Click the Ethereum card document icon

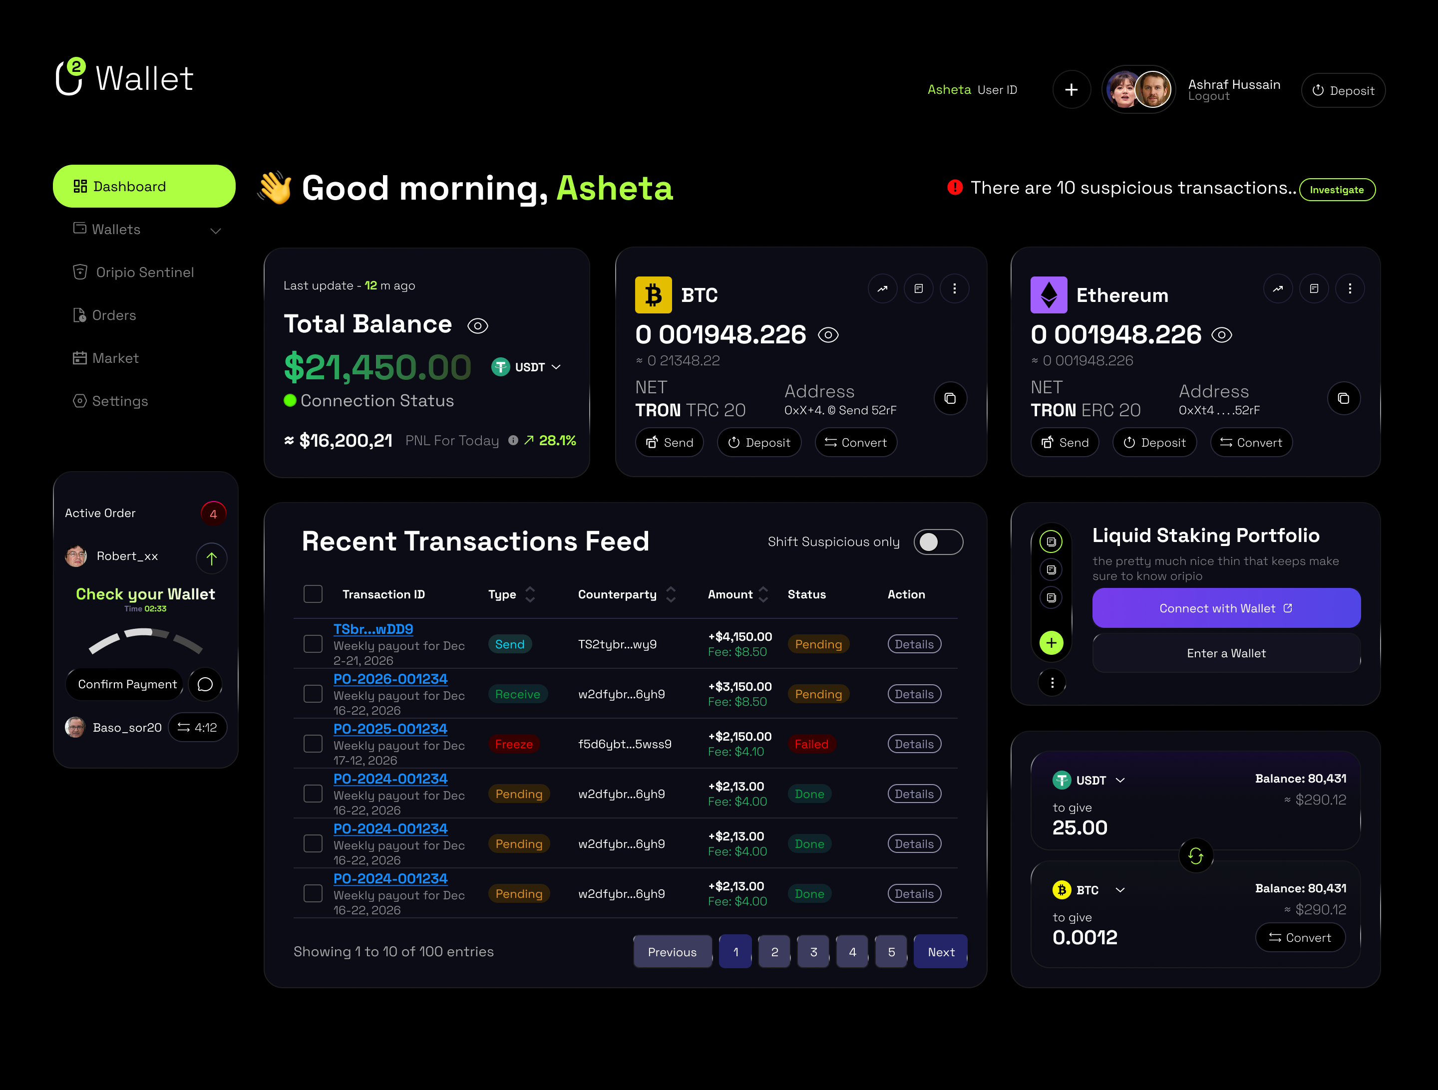tap(1314, 288)
